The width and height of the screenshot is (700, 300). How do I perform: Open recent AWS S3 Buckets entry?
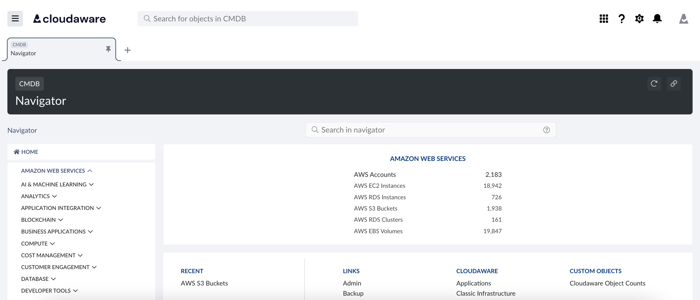204,283
